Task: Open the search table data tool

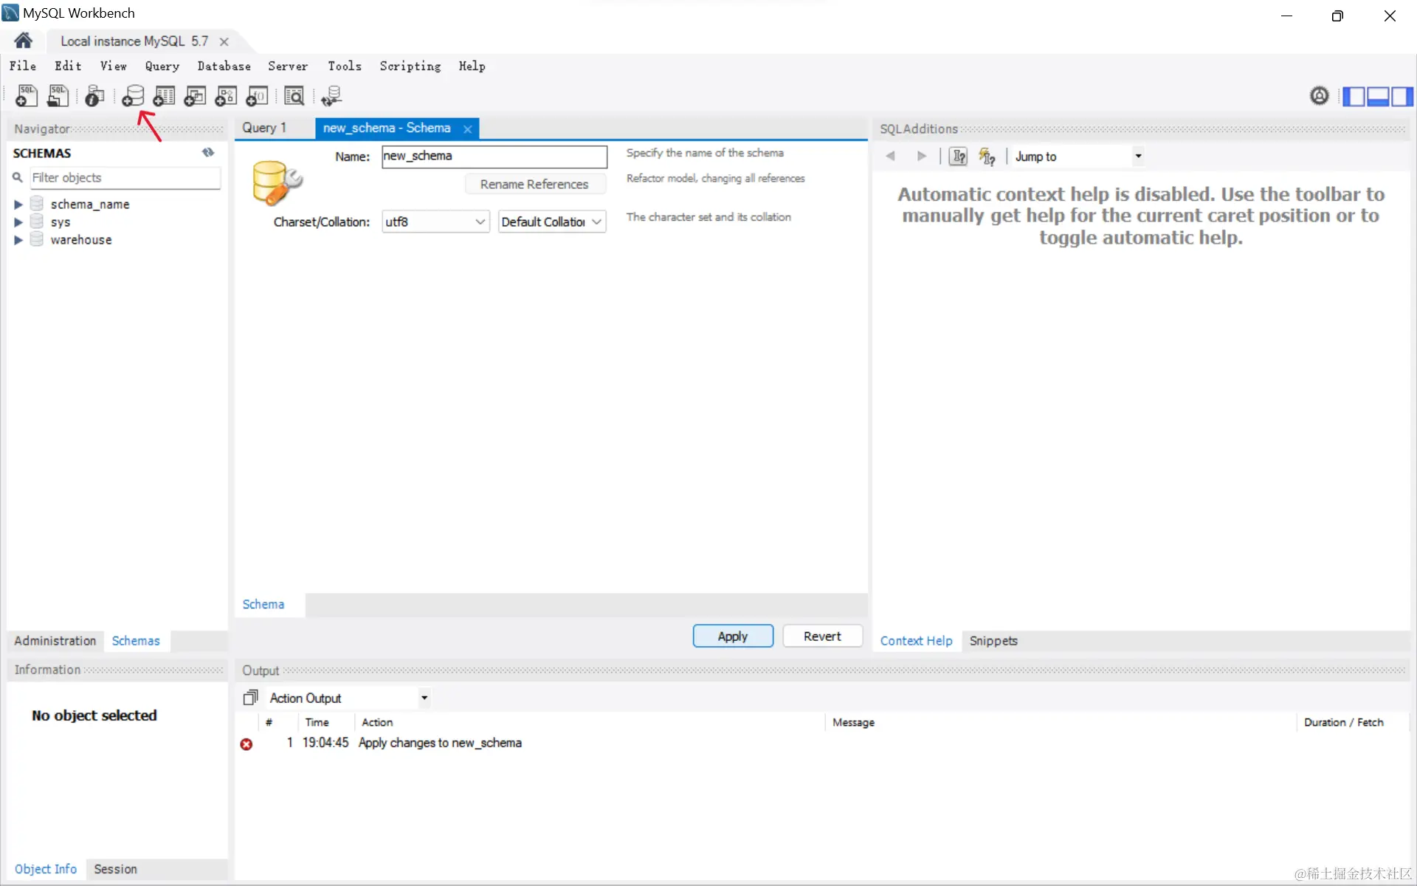Action: [x=294, y=96]
